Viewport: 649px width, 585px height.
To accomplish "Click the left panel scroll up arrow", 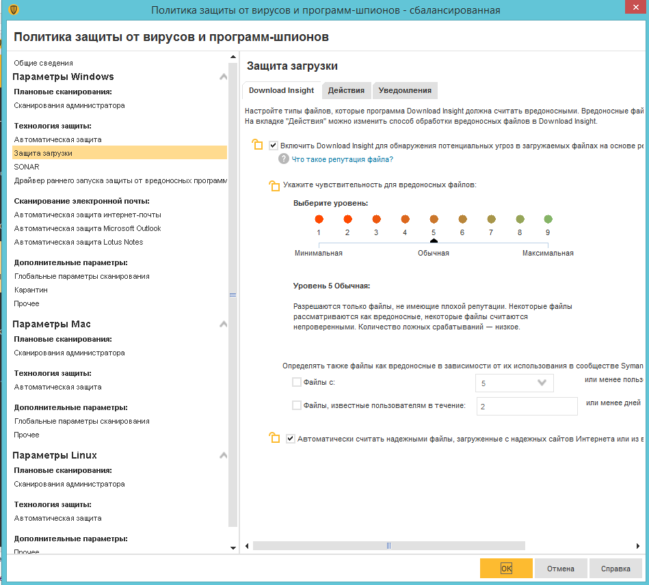I will click(x=233, y=57).
